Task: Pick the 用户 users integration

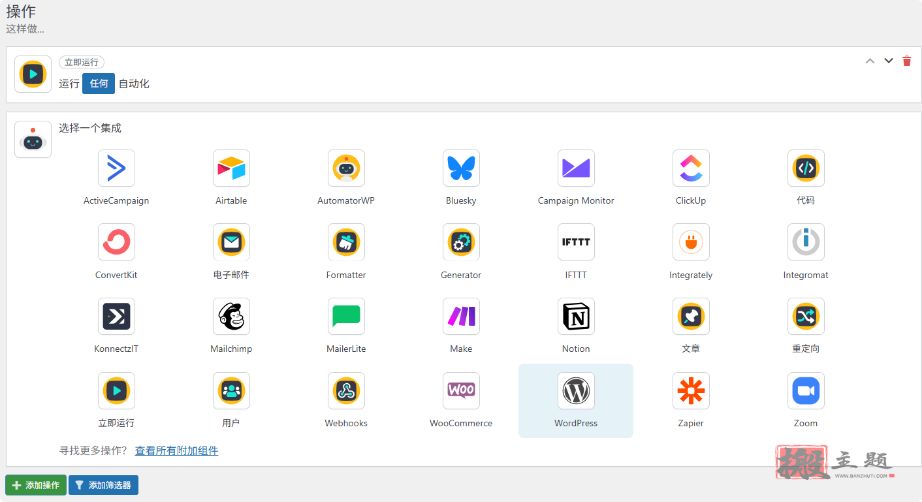Action: [231, 391]
